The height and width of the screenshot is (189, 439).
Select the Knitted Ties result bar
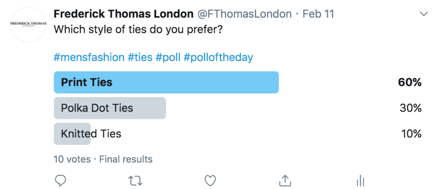pos(72,134)
